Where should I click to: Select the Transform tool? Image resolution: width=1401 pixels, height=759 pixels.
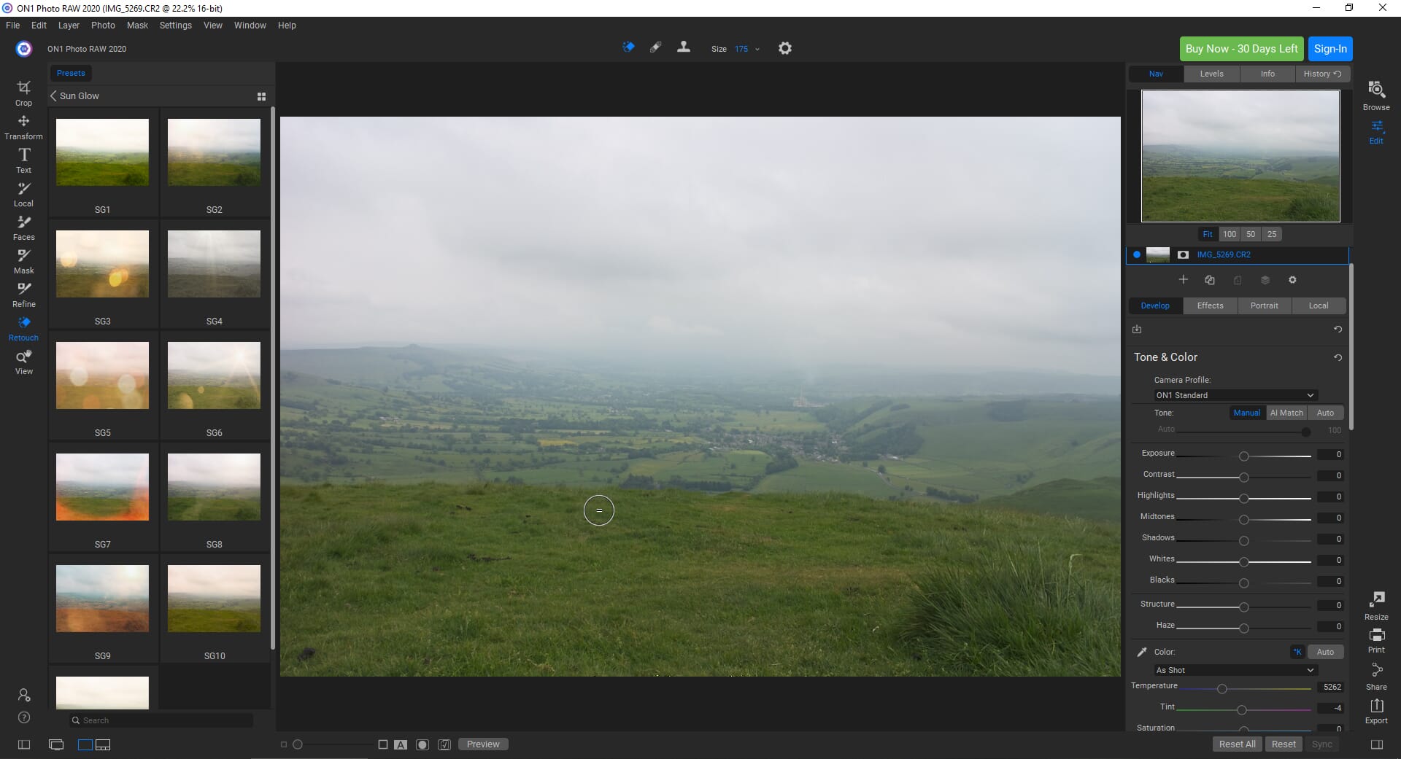pos(23,126)
